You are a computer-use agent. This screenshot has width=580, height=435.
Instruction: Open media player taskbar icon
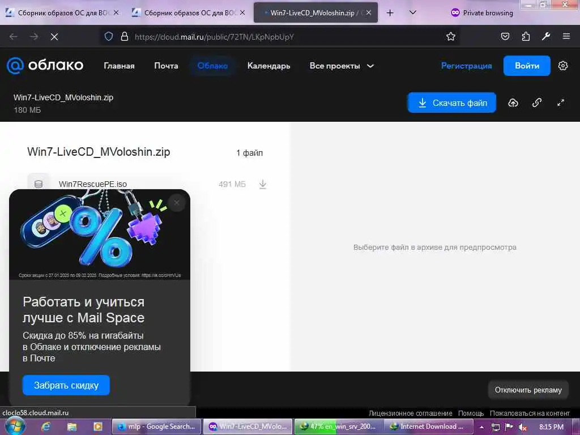coord(97,427)
